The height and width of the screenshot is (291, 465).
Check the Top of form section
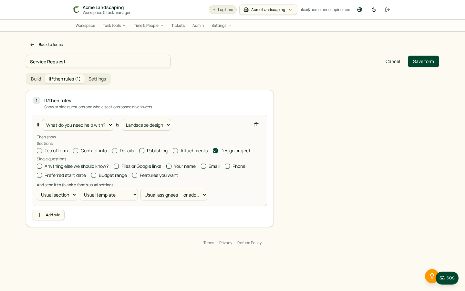pos(39,151)
